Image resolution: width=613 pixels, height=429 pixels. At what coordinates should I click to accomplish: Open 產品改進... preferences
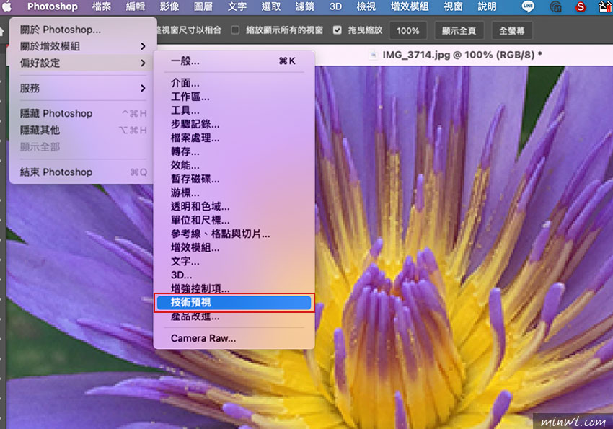tap(234, 316)
